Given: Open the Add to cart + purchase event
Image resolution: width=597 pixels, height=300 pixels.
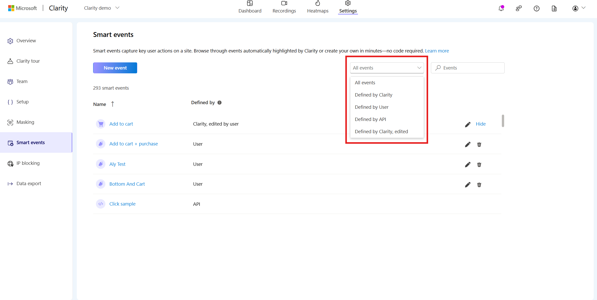Looking at the screenshot, I should tap(134, 144).
